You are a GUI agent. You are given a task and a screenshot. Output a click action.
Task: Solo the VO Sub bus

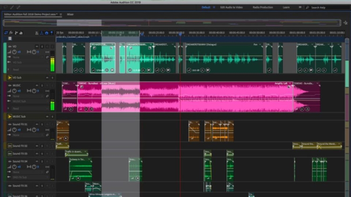[x=52, y=78]
